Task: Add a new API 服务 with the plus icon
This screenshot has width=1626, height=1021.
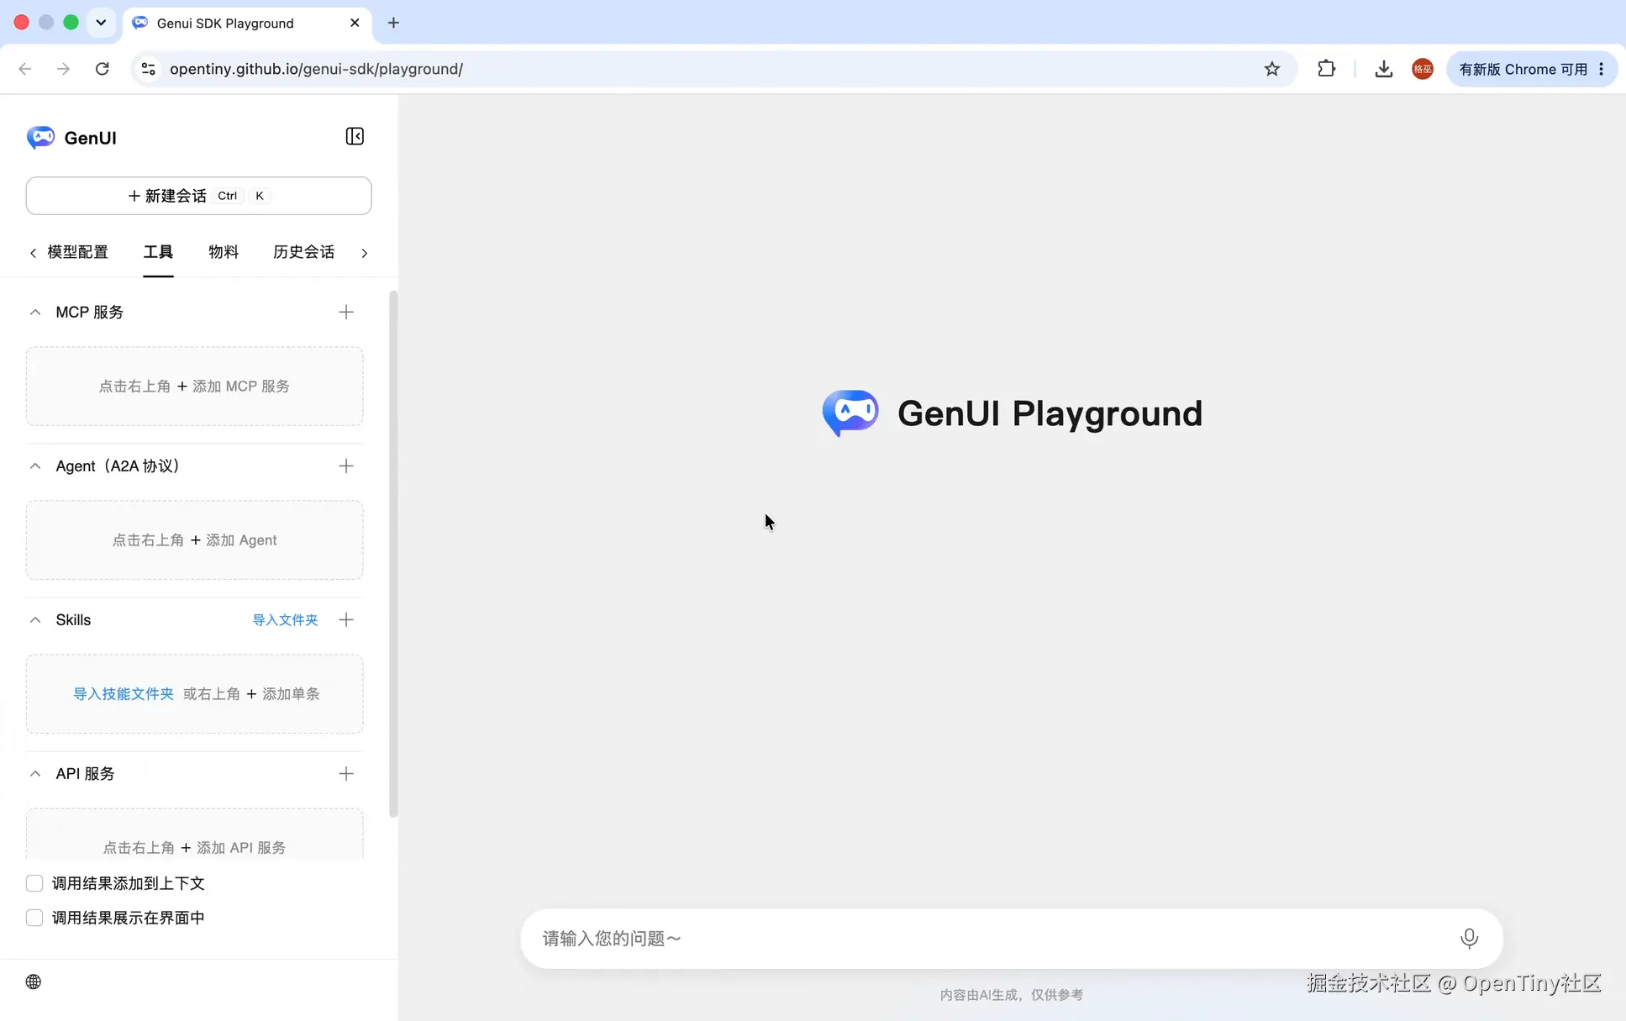Action: tap(346, 774)
